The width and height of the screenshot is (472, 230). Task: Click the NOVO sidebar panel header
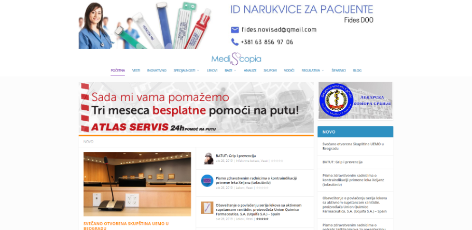pos(355,132)
